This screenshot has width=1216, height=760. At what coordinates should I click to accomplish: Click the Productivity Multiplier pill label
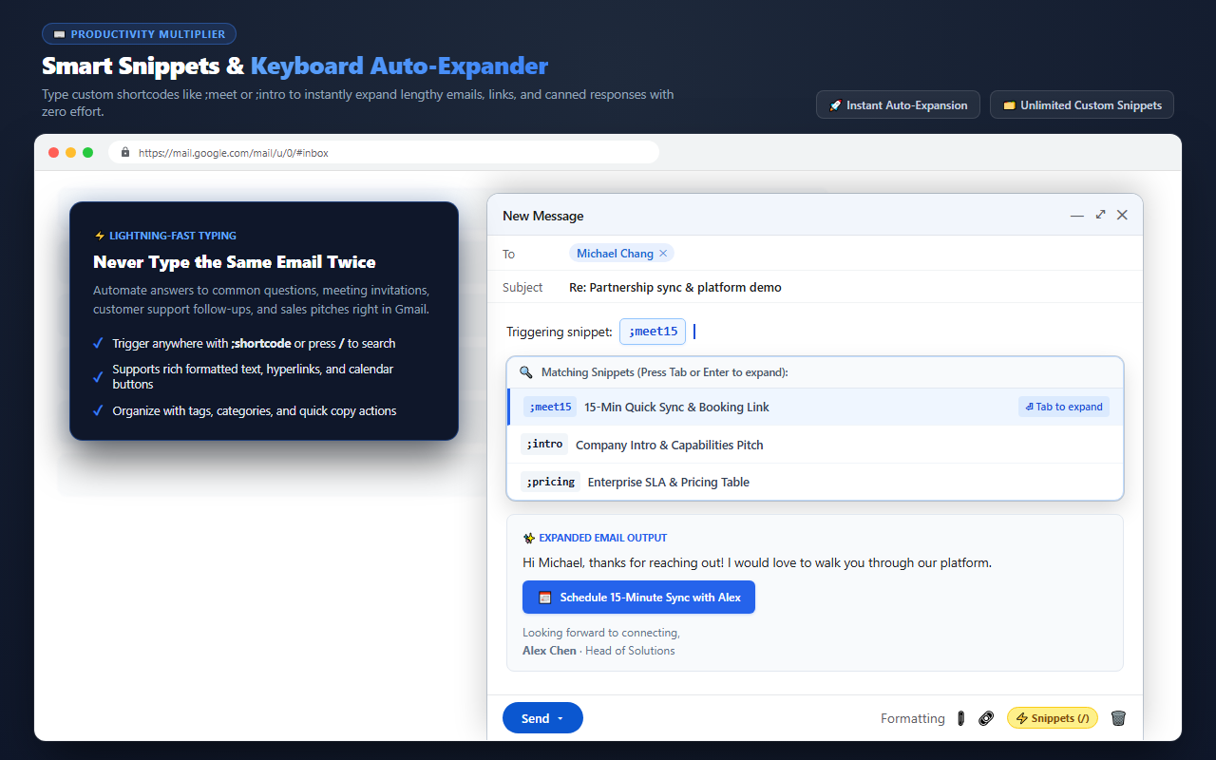(139, 34)
